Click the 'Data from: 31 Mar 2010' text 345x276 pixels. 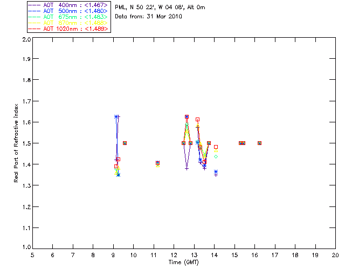(148, 17)
